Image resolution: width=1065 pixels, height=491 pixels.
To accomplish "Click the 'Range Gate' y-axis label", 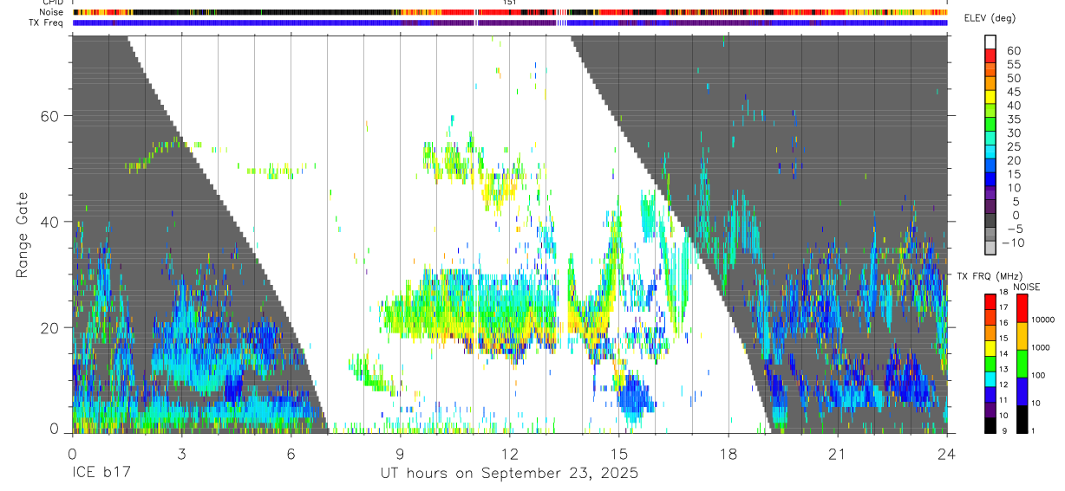I will point(23,235).
